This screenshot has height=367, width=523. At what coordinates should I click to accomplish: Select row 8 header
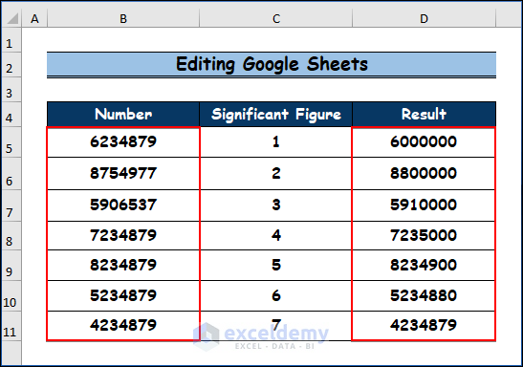pos(11,236)
